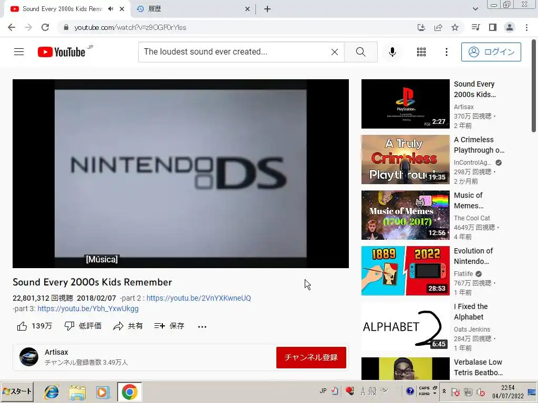Image resolution: width=538 pixels, height=403 pixels.
Task: Open the Flatlife channel name
Action: click(x=463, y=274)
